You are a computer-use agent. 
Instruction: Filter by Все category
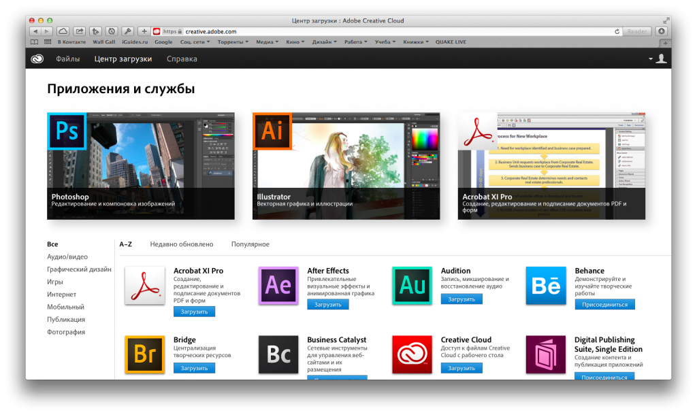pyautogui.click(x=52, y=244)
